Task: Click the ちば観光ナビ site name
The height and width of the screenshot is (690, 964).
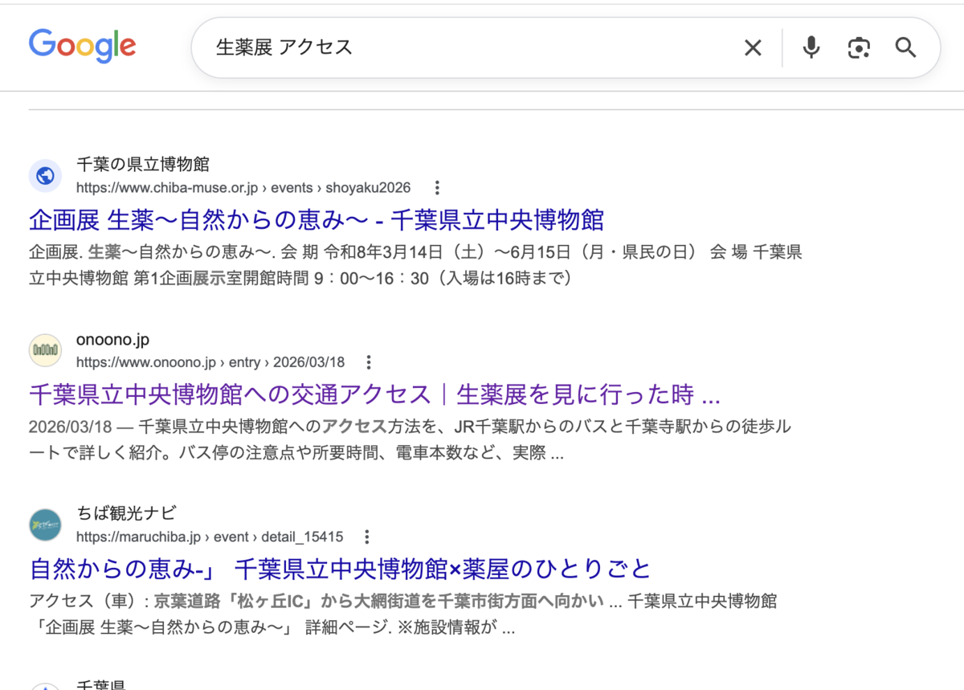Action: point(126,513)
